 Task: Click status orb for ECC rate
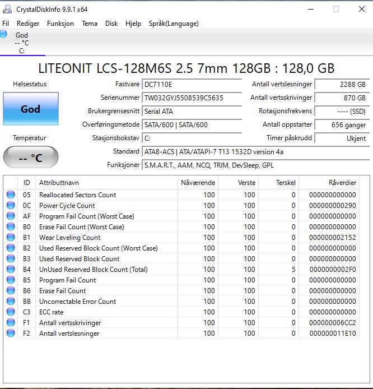tap(11, 312)
